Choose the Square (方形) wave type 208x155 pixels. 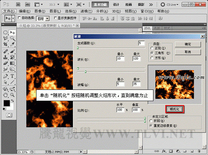pyautogui.click(x=152, y=58)
